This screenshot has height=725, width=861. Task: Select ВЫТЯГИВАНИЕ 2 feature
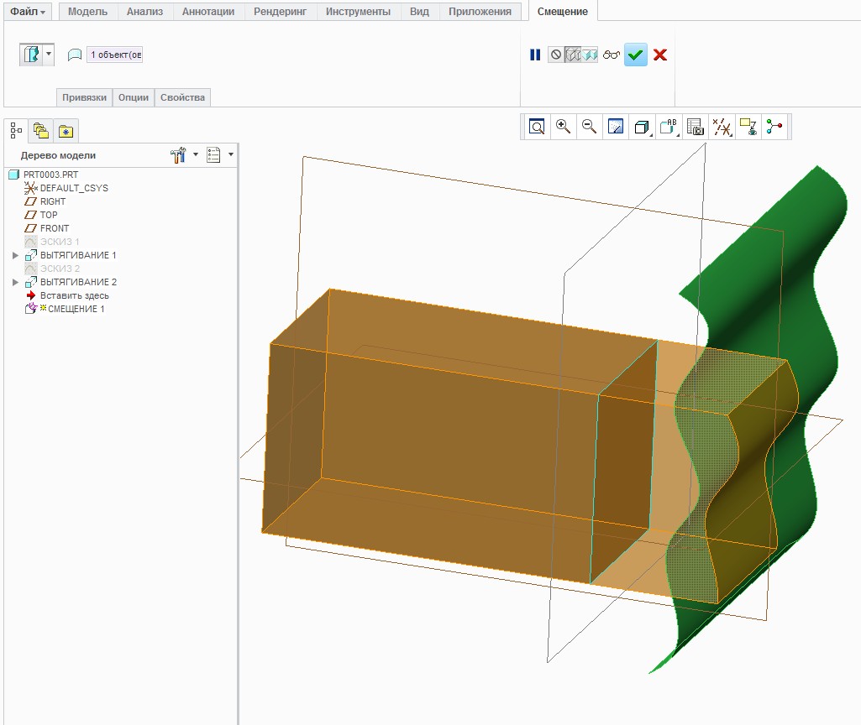78,282
